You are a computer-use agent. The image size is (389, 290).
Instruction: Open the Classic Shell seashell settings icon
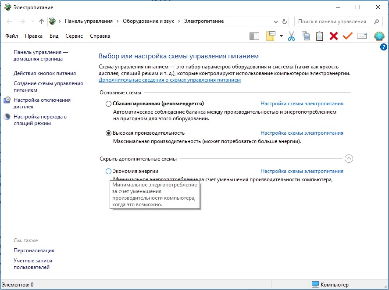coord(379,36)
